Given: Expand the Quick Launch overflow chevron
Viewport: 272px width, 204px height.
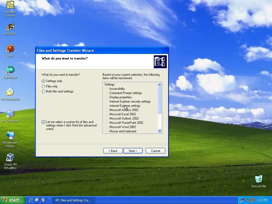Looking at the screenshot, I should tap(50, 199).
